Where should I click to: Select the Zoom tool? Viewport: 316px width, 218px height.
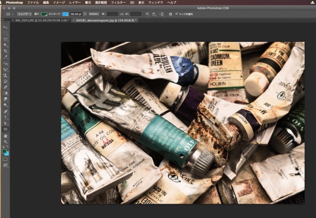coord(5,141)
